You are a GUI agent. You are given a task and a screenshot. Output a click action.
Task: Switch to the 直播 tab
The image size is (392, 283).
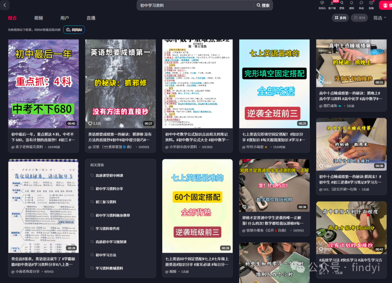coord(91,18)
